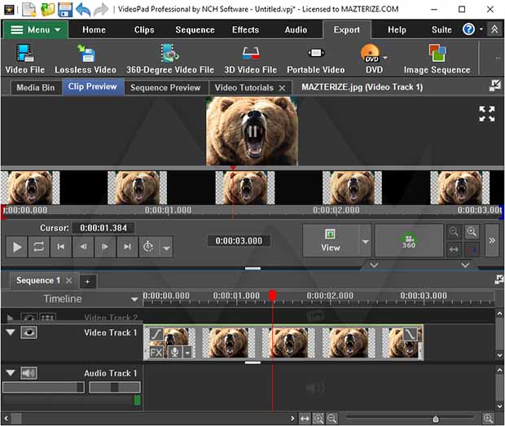
Task: Close the Sequence 1 tab
Action: [68, 280]
